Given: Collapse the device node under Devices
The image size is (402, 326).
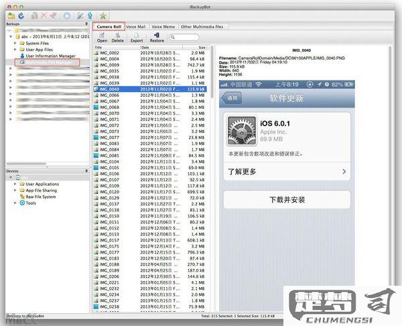Looking at the screenshot, I should [x=11, y=177].
